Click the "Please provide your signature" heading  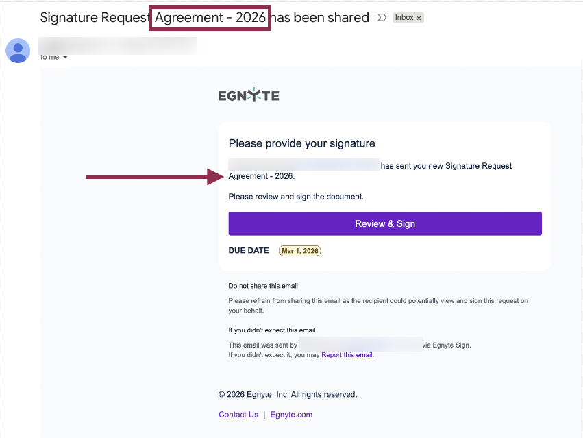(301, 144)
